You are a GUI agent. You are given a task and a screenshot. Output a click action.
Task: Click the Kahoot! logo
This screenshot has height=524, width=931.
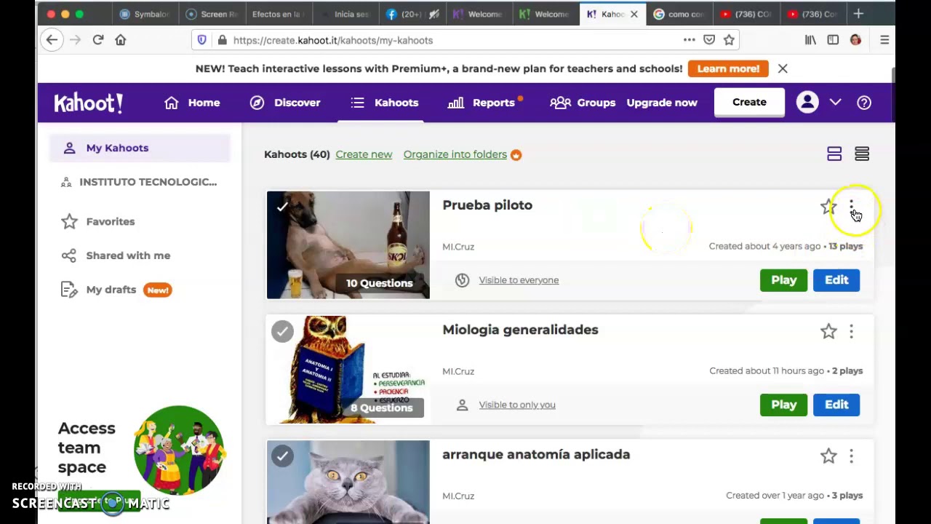(88, 103)
